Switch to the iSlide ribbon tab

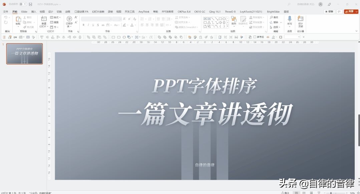coord(24,11)
